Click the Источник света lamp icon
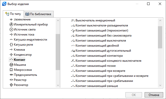This screenshot has width=166, height=99. pyautogui.click(x=11, y=29)
